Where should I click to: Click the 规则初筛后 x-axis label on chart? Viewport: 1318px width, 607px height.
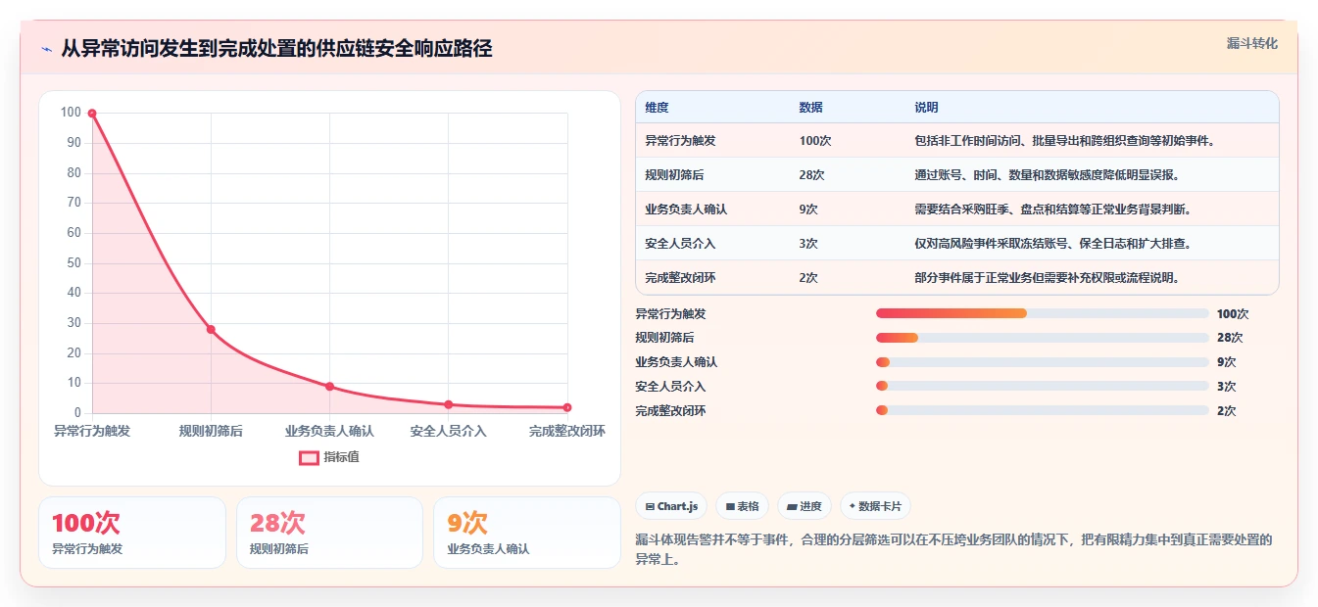coord(211,431)
